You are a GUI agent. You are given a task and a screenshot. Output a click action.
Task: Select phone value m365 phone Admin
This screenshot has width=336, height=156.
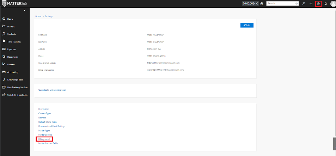pos(157,56)
